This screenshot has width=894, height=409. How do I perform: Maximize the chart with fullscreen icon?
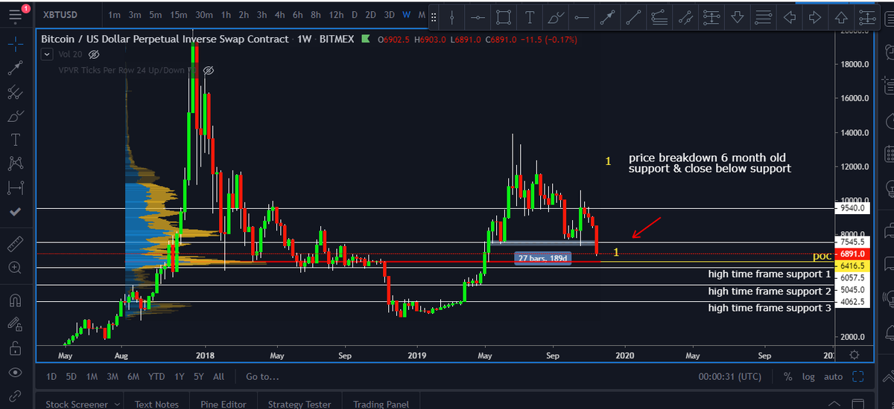[857, 376]
